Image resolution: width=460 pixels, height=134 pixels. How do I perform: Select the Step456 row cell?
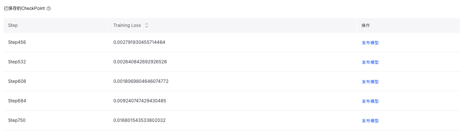tap(17, 42)
